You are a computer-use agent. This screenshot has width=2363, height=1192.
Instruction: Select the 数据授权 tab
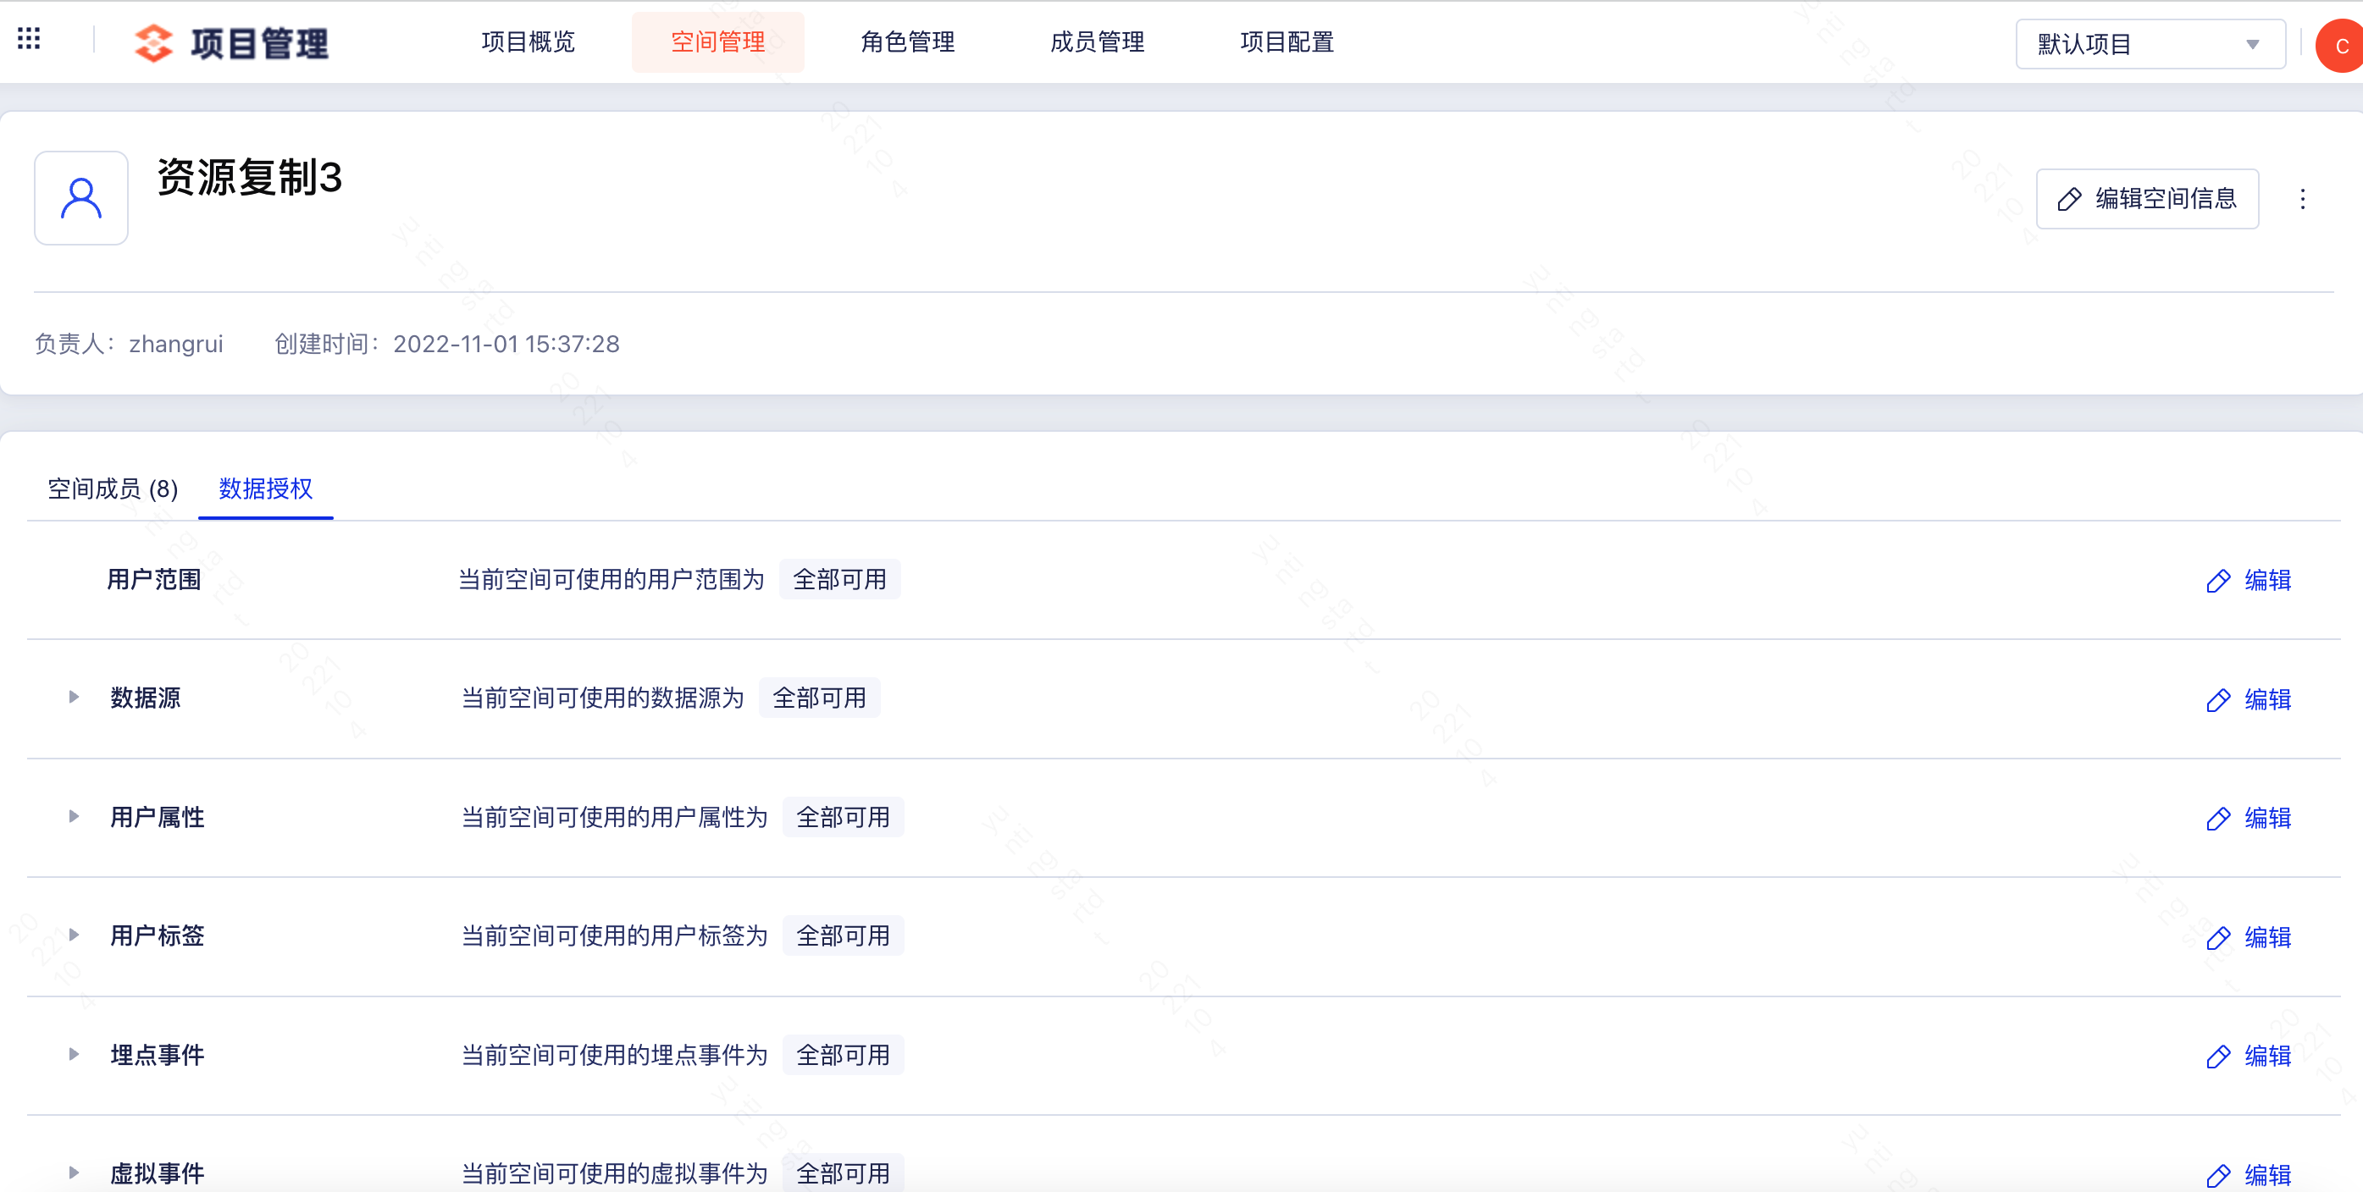pos(265,488)
